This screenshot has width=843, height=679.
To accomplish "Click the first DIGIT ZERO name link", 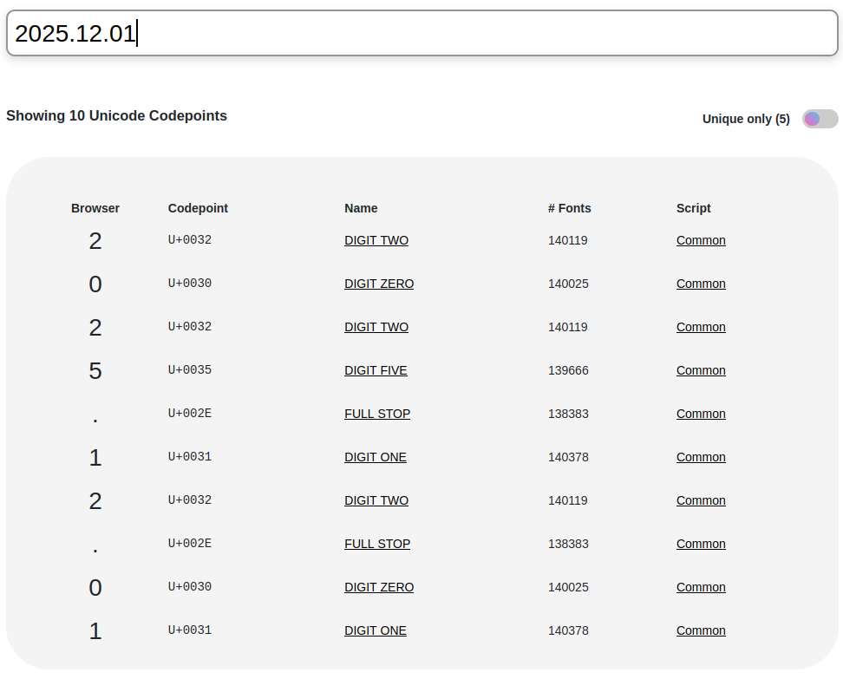I will tap(378, 284).
